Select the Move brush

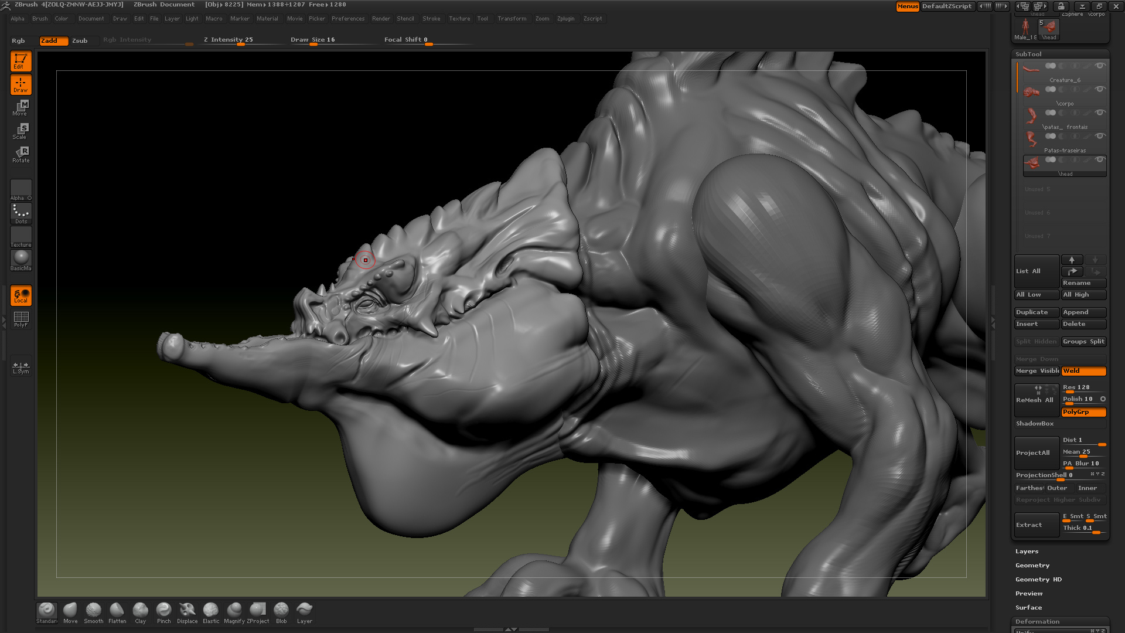[x=70, y=612]
